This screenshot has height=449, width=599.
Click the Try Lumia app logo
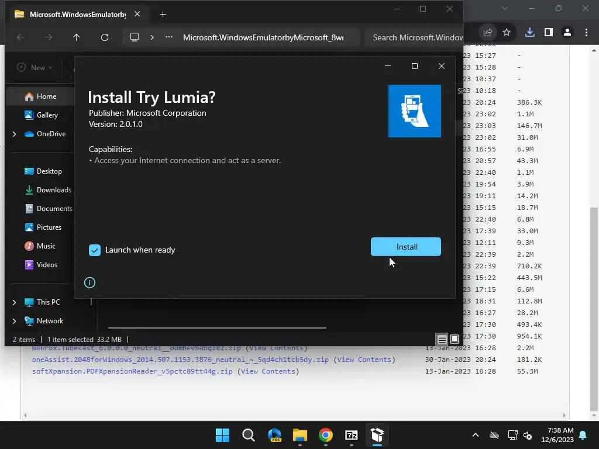point(415,111)
